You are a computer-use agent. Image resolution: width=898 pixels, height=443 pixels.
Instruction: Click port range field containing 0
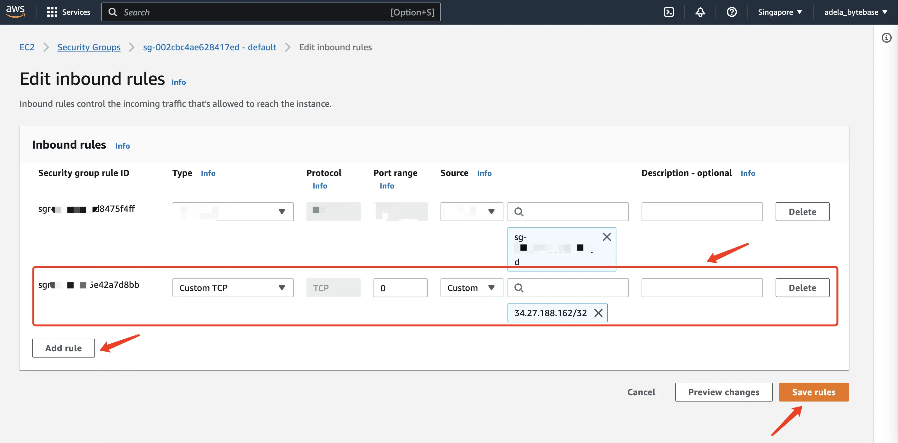pyautogui.click(x=400, y=288)
